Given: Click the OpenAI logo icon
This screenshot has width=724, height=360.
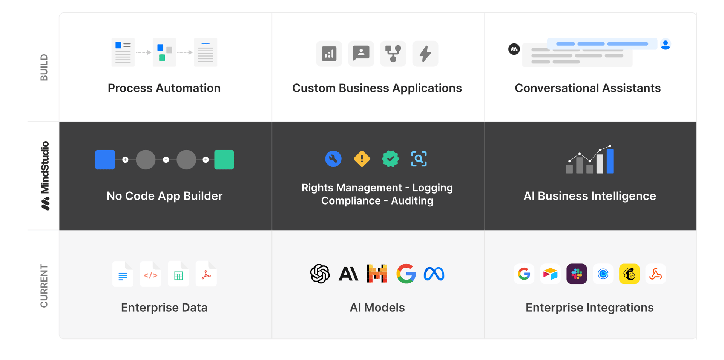Looking at the screenshot, I should point(320,274).
